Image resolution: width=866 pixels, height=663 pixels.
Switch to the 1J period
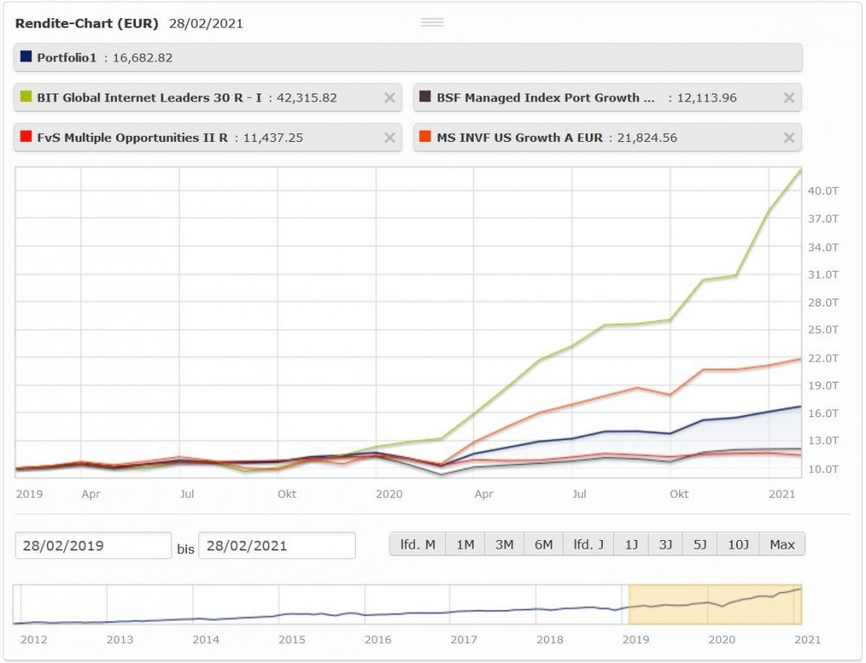pyautogui.click(x=631, y=544)
